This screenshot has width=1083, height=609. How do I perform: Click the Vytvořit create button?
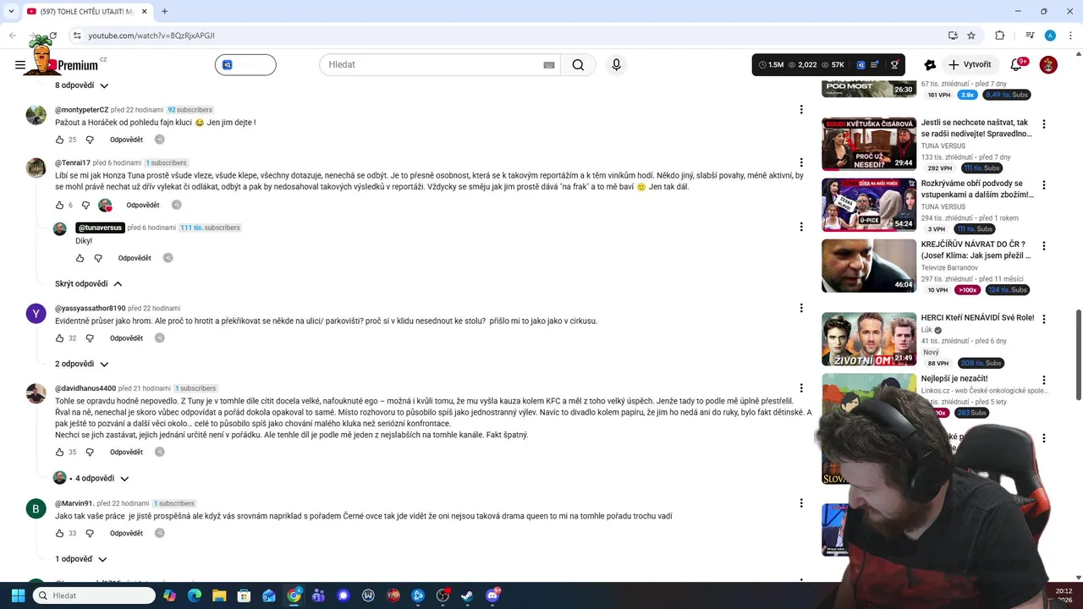970,65
